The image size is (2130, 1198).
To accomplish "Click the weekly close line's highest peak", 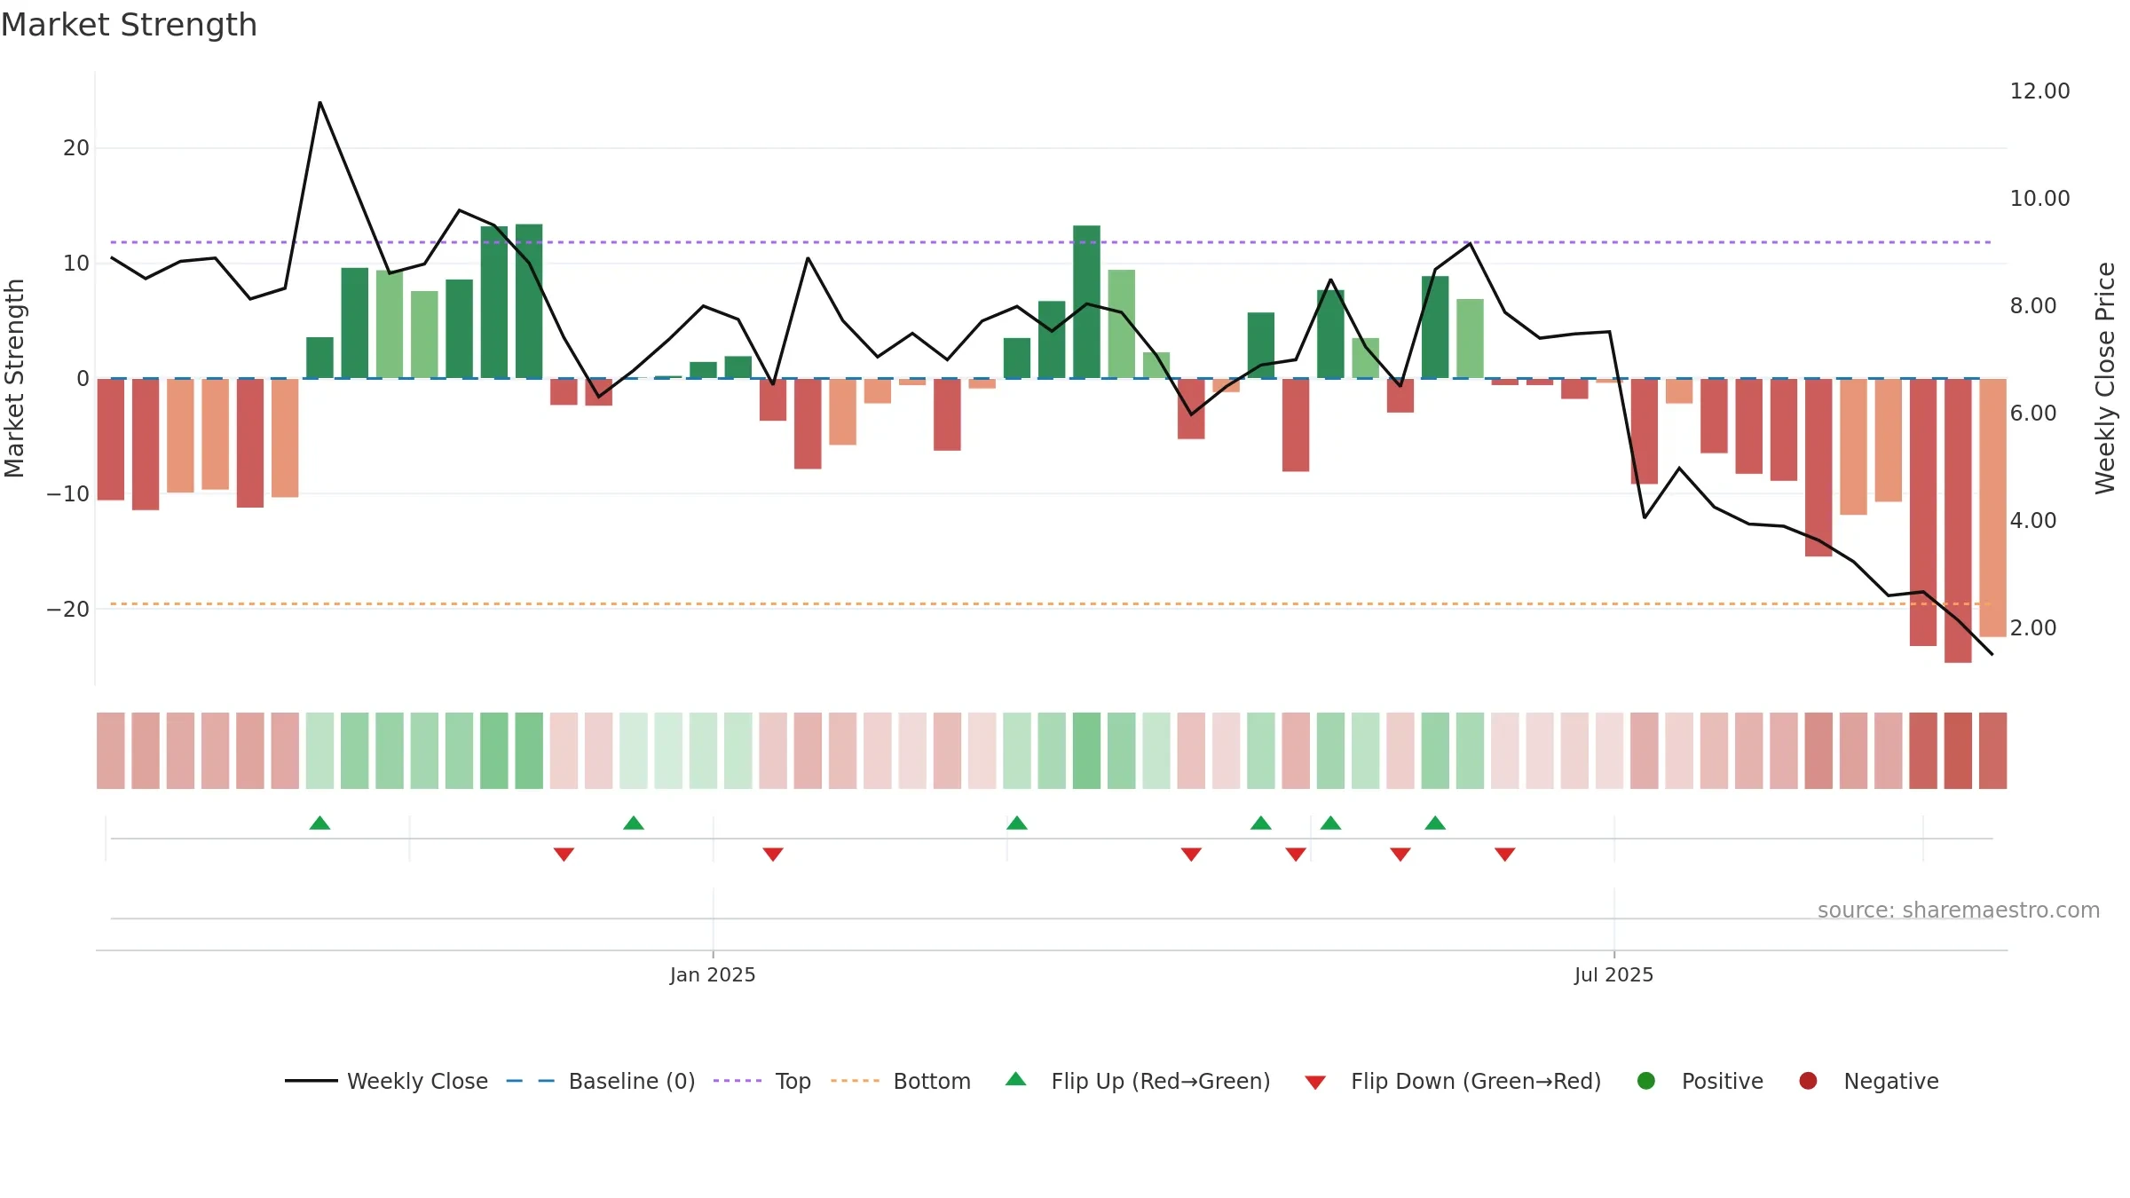I will [320, 103].
